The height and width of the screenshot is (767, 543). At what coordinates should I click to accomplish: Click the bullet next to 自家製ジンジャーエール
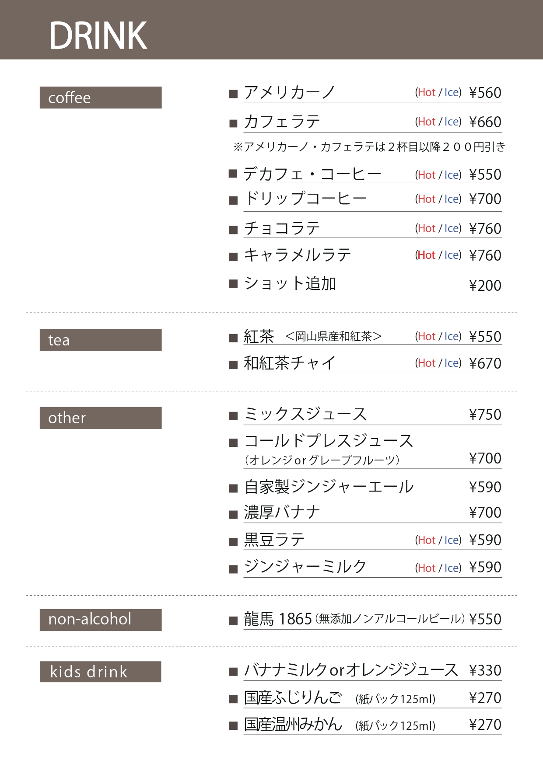pyautogui.click(x=233, y=488)
